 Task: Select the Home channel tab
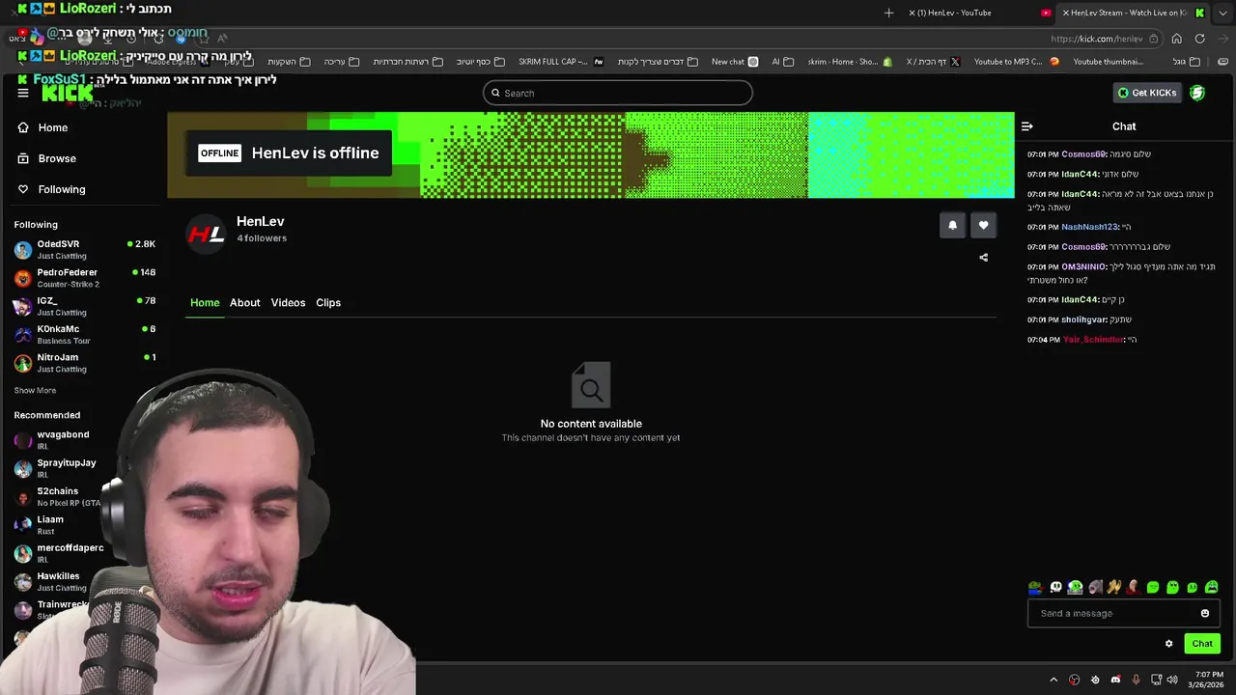click(x=205, y=303)
